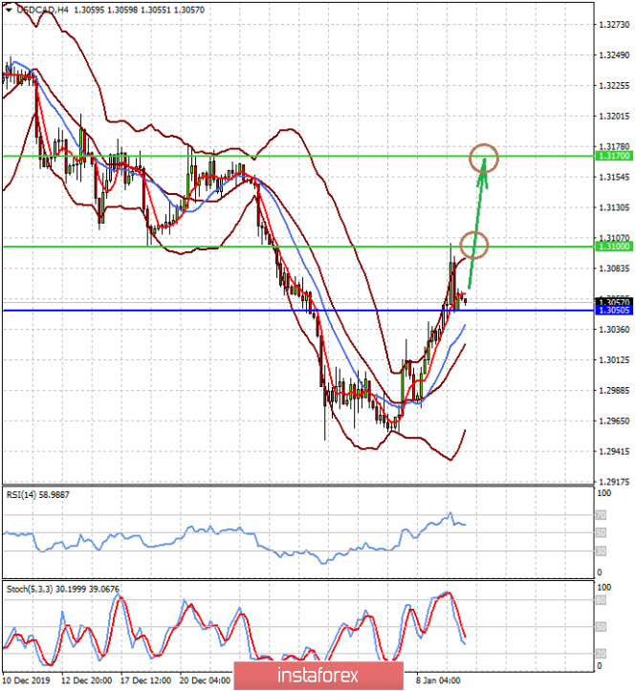Click the 100 scale label in RSI pane
Viewport: 636px width, 691px height.
click(x=603, y=493)
